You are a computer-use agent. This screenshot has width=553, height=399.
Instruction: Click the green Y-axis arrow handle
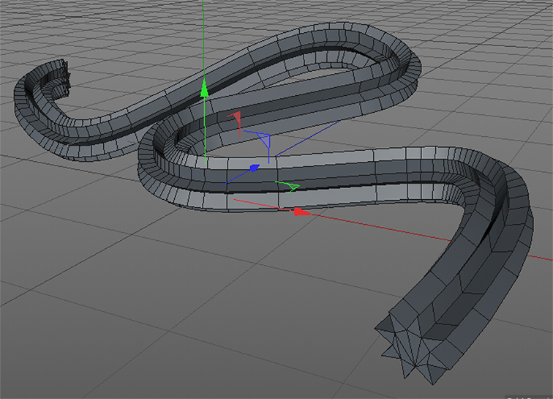[204, 89]
